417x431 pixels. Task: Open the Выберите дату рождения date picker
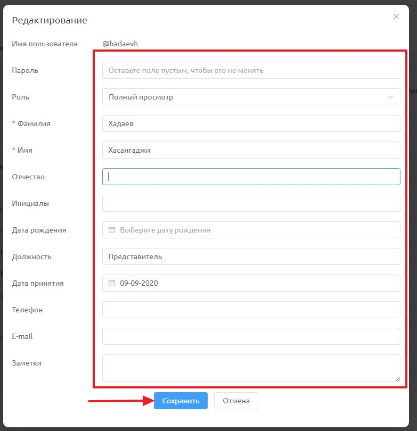(x=251, y=230)
